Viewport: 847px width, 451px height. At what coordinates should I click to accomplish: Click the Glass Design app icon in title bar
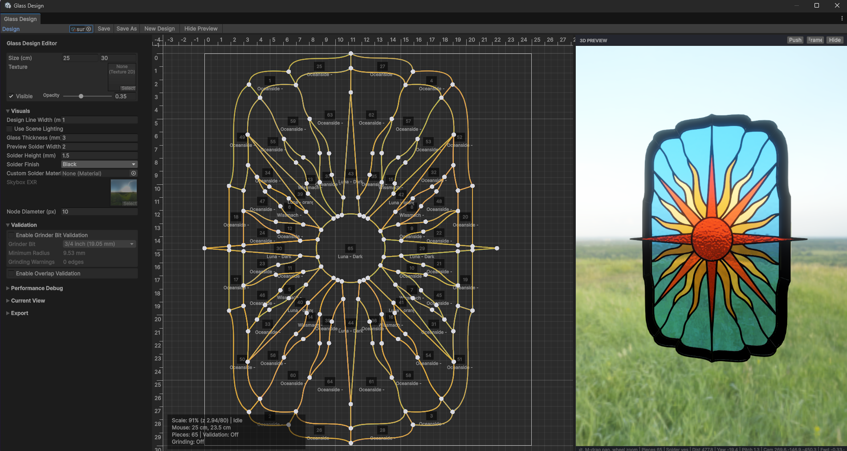point(8,5)
